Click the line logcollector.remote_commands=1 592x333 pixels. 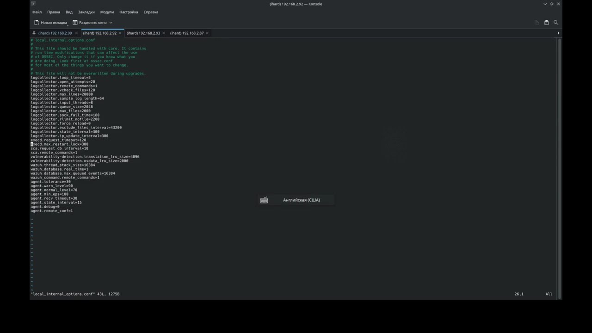(64, 86)
